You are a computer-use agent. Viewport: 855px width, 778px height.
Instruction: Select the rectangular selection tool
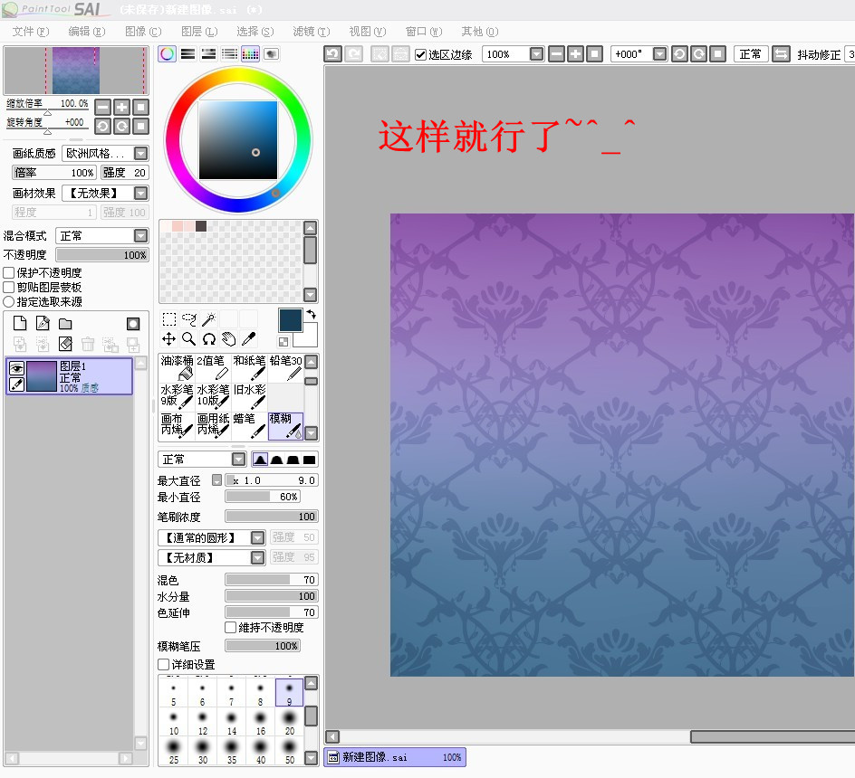point(169,319)
